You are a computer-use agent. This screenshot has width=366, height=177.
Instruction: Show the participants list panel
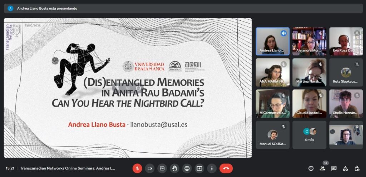[322, 168]
